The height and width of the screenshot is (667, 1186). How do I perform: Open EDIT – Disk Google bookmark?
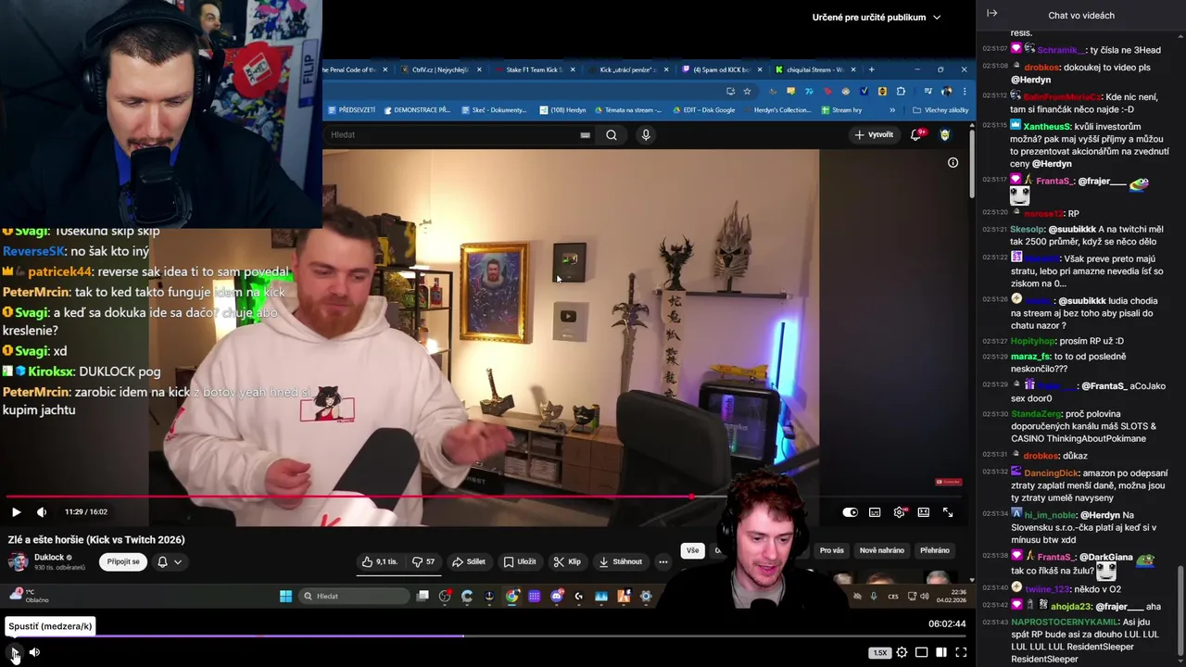point(703,110)
